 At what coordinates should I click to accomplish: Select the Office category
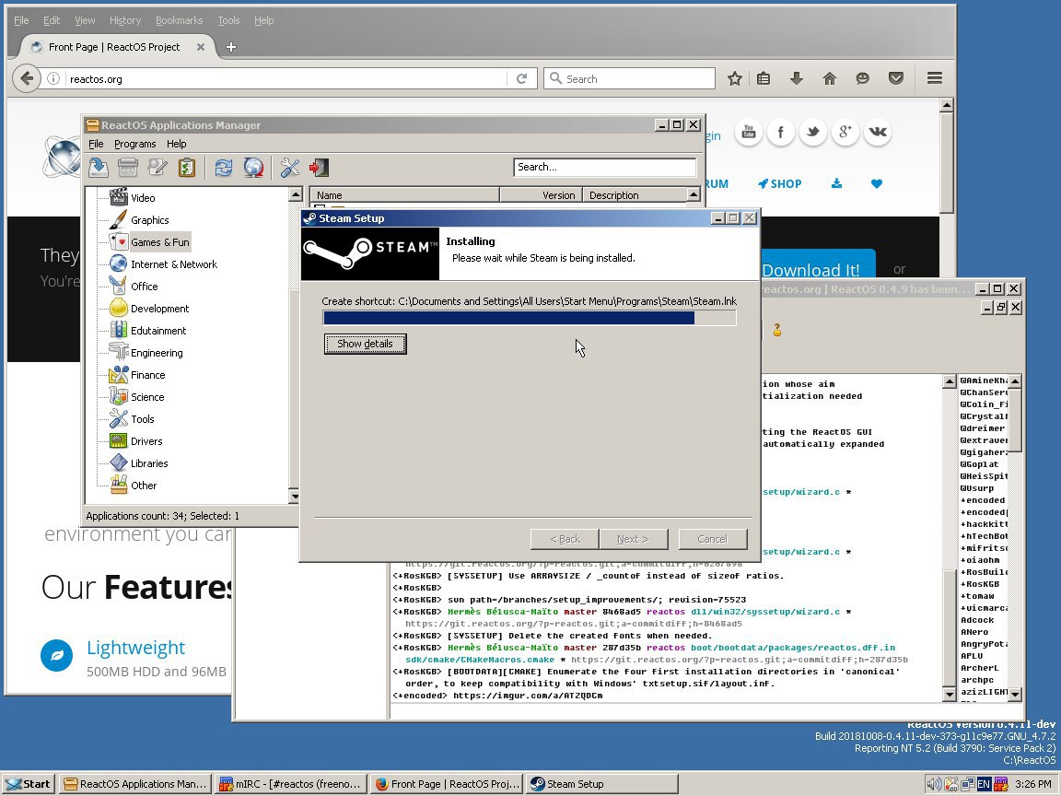[x=144, y=287]
